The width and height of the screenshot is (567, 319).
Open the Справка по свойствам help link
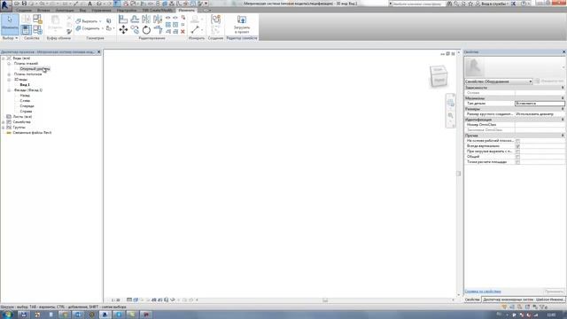pyautogui.click(x=483, y=292)
